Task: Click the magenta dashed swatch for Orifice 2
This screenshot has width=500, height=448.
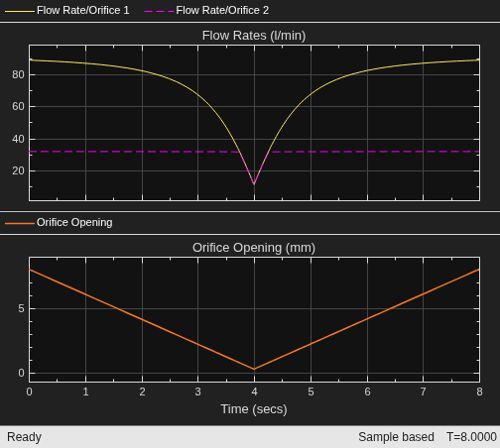Action: pyautogui.click(x=160, y=12)
